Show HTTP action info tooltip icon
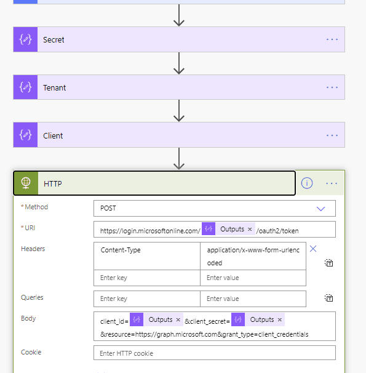The height and width of the screenshot is (373, 366). click(307, 183)
